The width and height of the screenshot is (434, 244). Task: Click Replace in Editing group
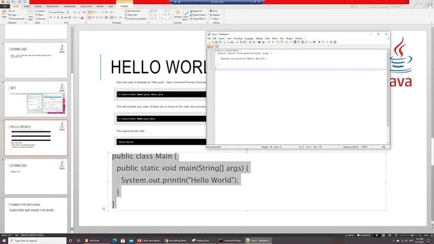point(216,15)
